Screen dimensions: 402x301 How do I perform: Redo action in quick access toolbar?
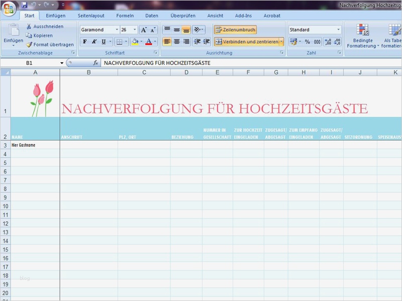(x=46, y=5)
